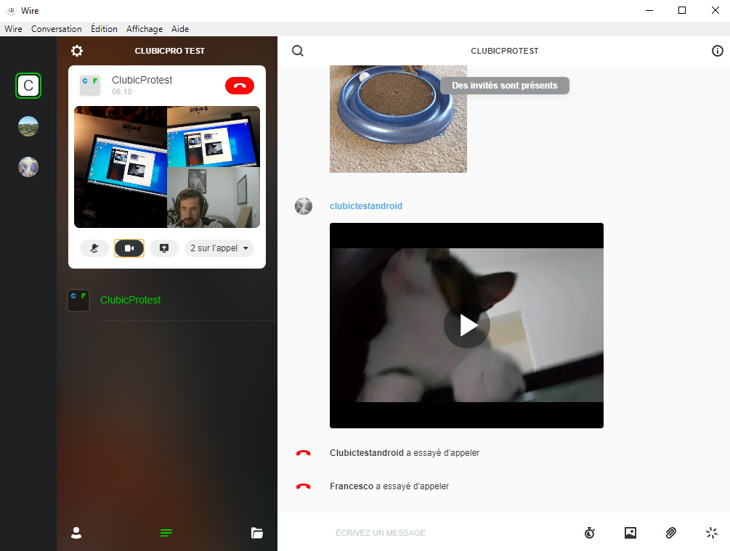Image resolution: width=730 pixels, height=551 pixels.
Task: Maximize the Wire window
Action: tap(682, 10)
